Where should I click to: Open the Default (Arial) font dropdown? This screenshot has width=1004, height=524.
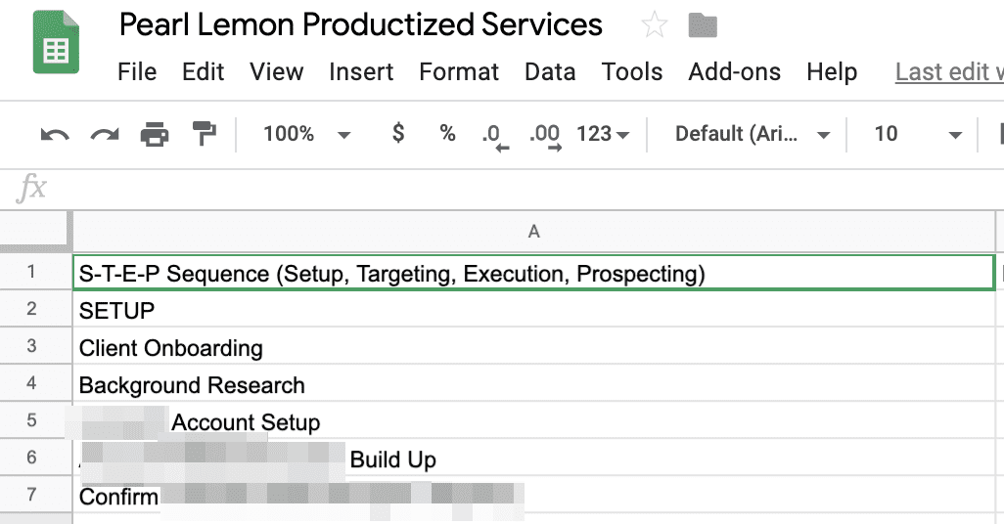[753, 134]
